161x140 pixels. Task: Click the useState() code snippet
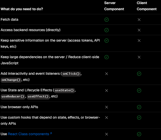(64, 91)
